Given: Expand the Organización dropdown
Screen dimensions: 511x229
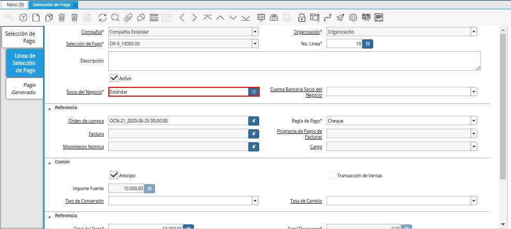Looking at the screenshot, I should [474, 32].
